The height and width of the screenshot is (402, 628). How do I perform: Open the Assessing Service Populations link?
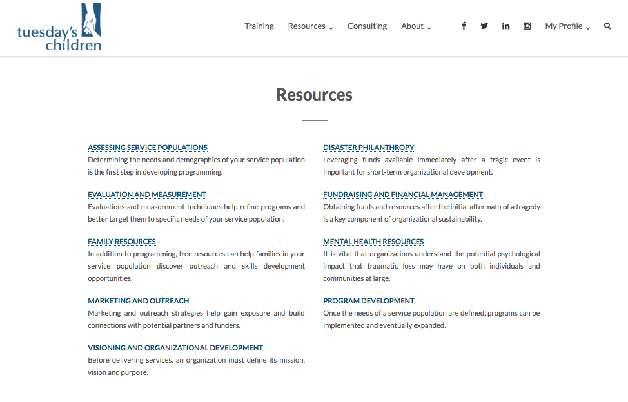147,148
